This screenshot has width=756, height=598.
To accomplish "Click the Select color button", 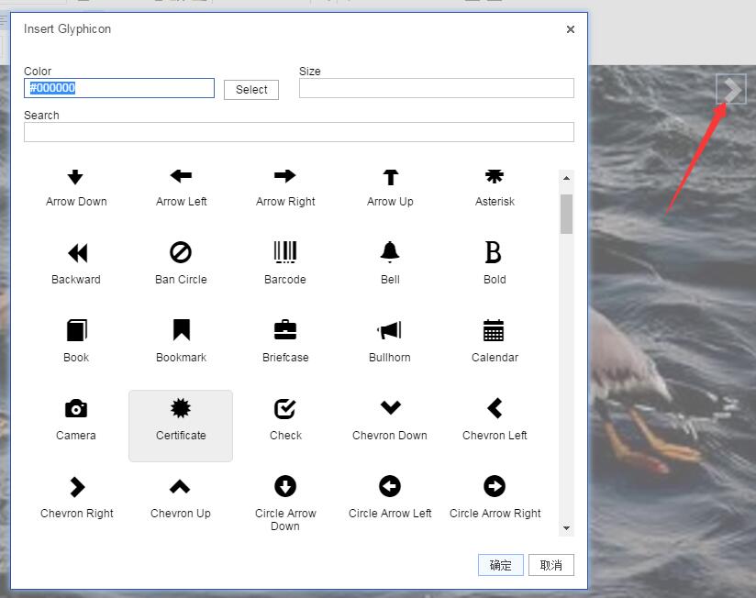I will [251, 90].
